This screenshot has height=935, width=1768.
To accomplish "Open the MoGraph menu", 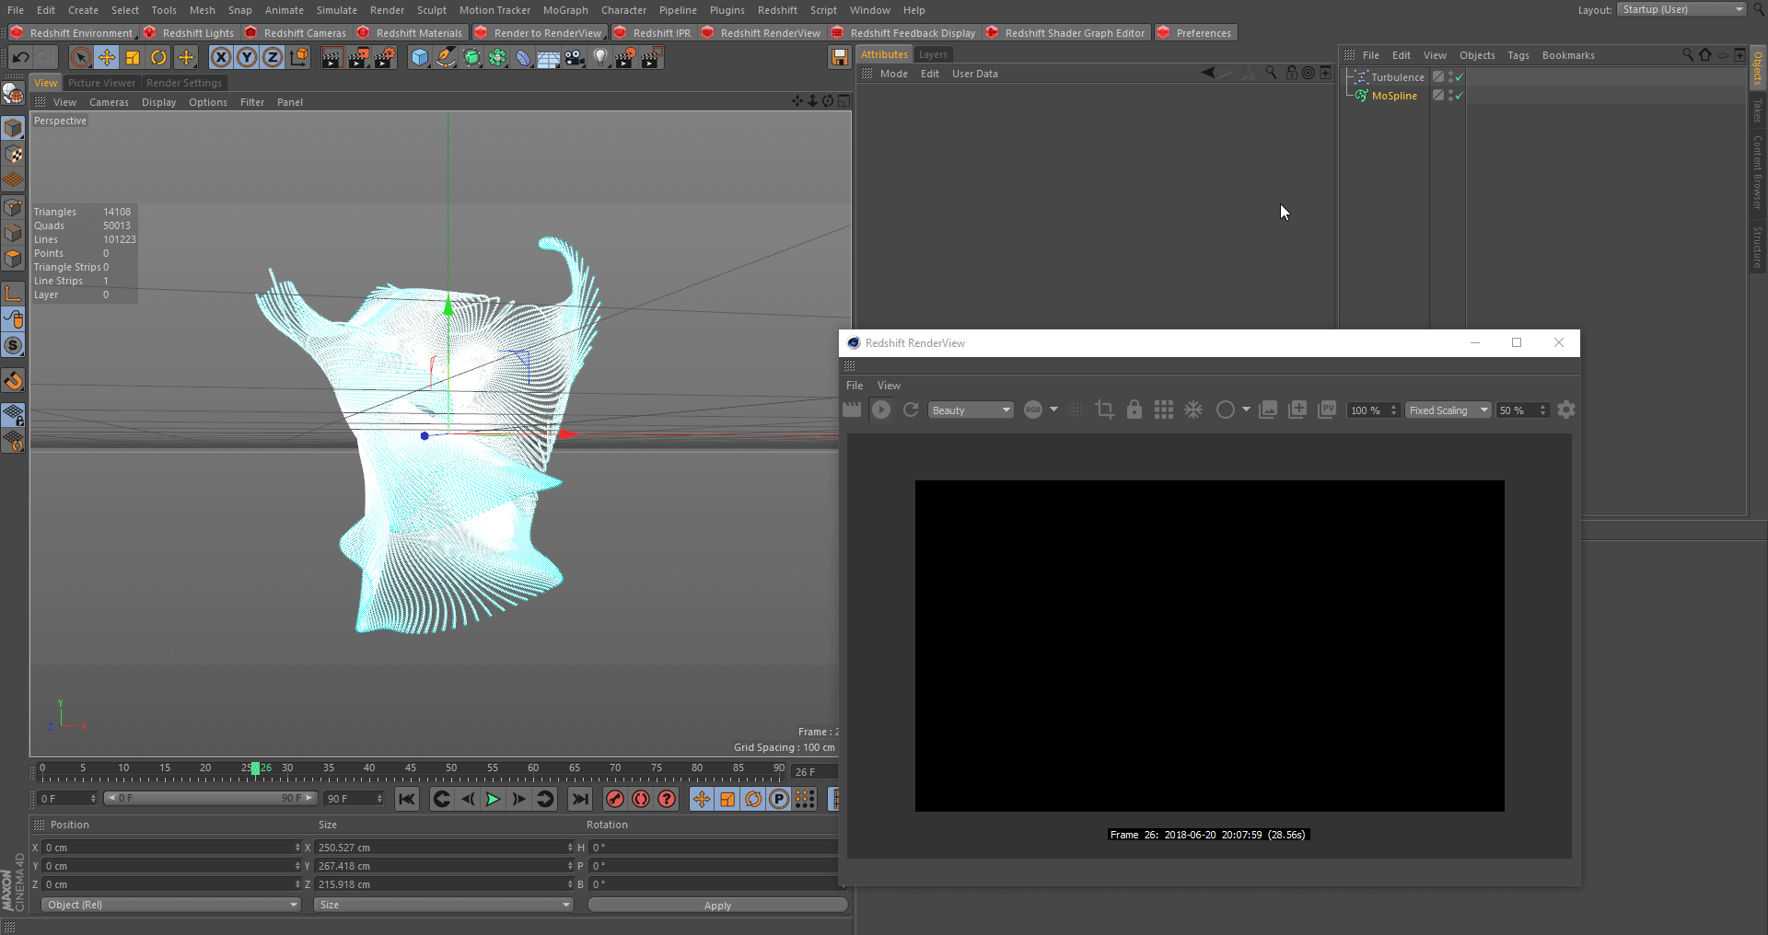I will [565, 10].
